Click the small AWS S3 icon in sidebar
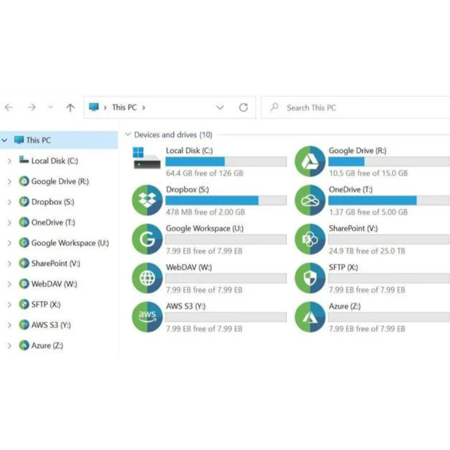 24,325
